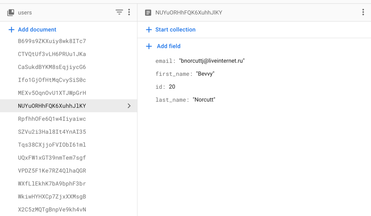This screenshot has height=216, width=371.
Task: Select document WkiwHYHXCp7ZjxXXMsgB
Action: click(x=52, y=197)
